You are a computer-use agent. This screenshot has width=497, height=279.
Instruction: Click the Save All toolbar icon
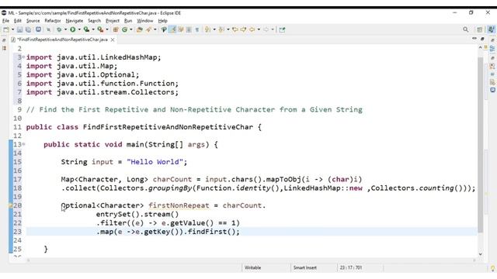pos(28,29)
